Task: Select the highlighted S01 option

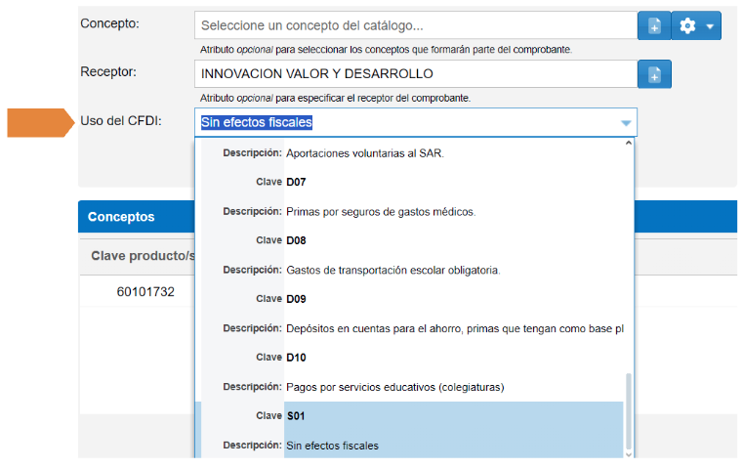Action: coord(408,430)
